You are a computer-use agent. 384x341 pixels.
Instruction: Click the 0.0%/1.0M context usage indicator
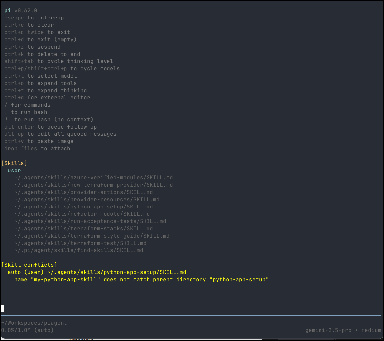pyautogui.click(x=27, y=330)
